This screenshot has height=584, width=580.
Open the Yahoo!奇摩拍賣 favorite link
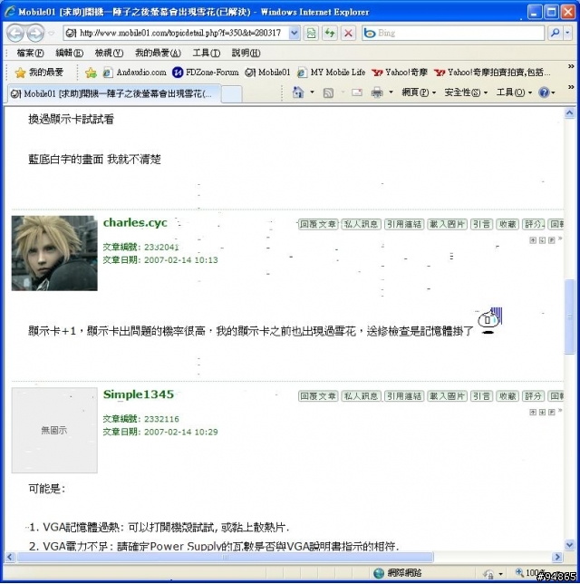492,73
